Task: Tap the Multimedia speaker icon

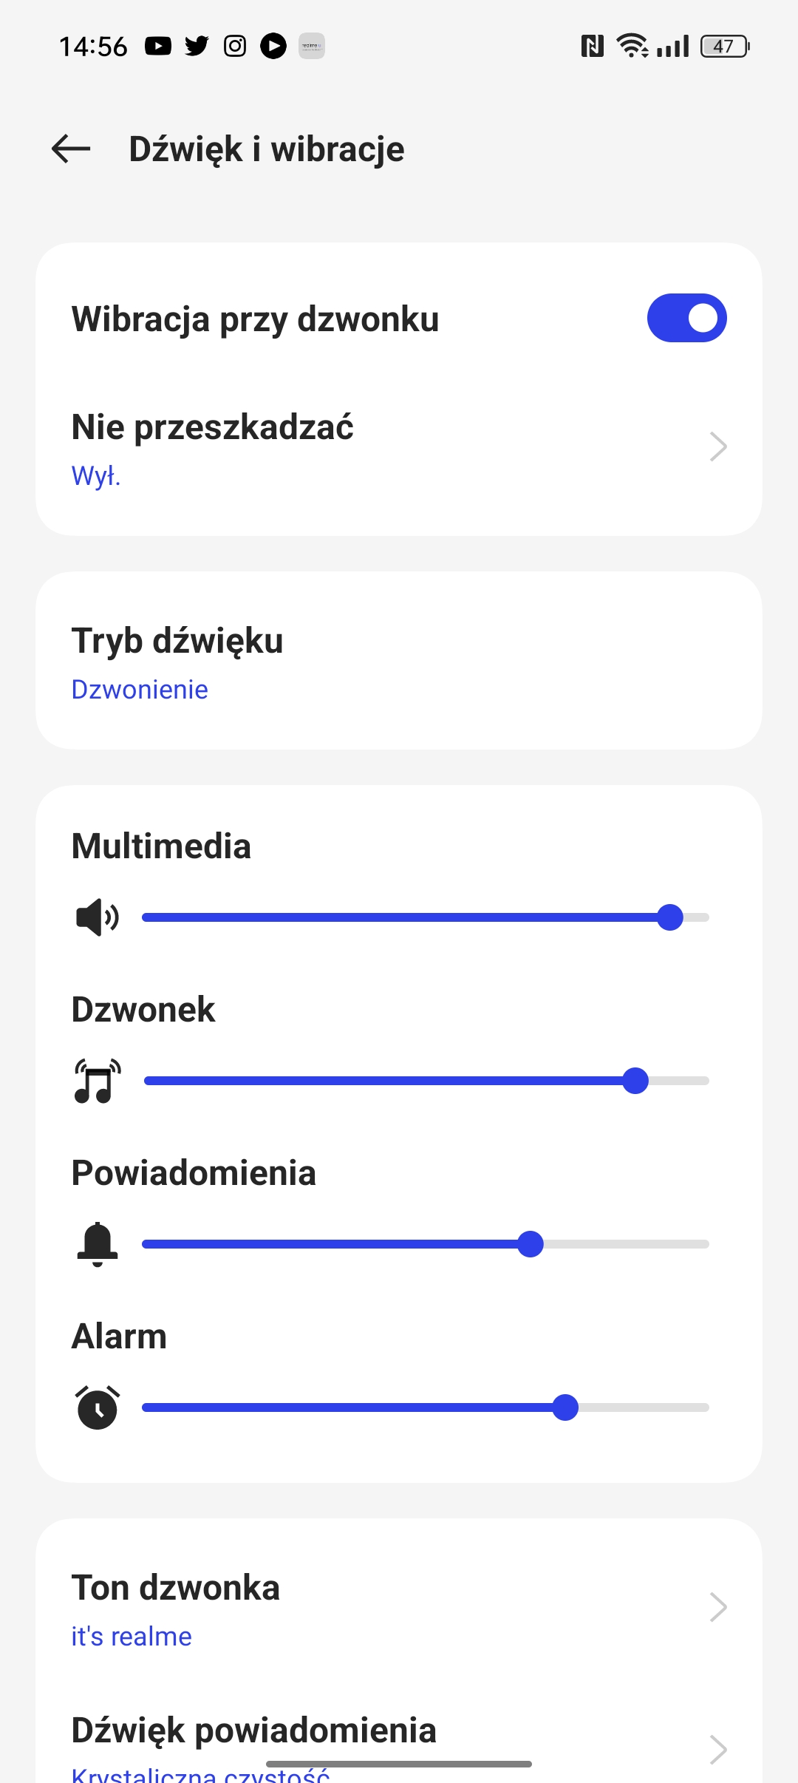Action: (x=97, y=917)
